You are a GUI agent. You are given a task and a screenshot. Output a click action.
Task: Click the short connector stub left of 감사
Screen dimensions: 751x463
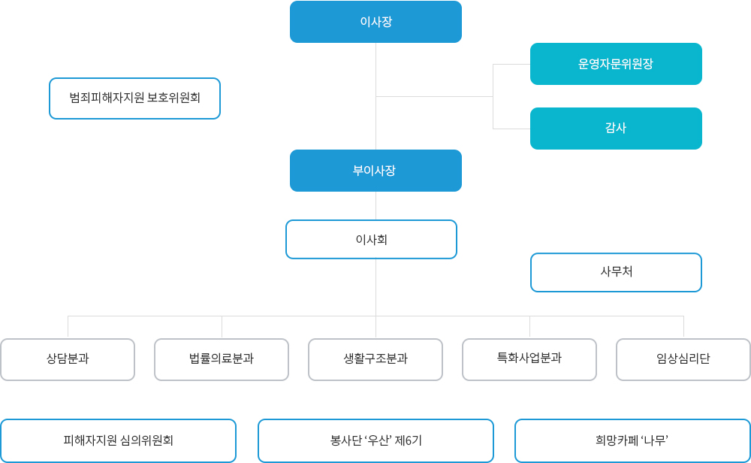point(511,129)
